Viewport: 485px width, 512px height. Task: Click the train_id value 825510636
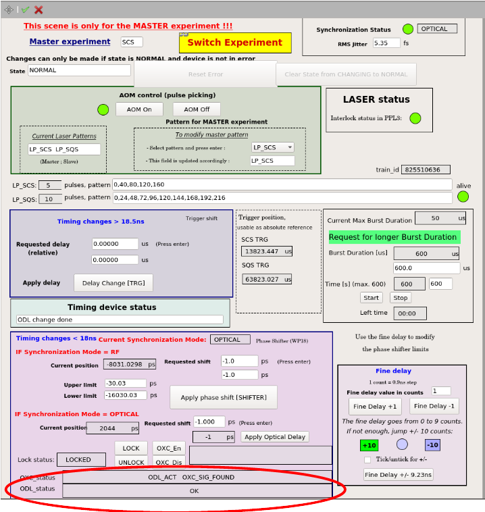[426, 170]
